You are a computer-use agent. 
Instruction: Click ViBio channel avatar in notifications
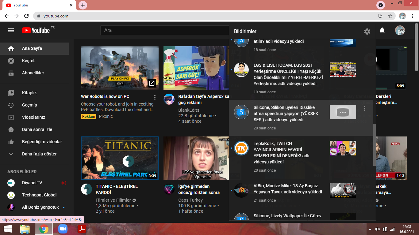241,190
